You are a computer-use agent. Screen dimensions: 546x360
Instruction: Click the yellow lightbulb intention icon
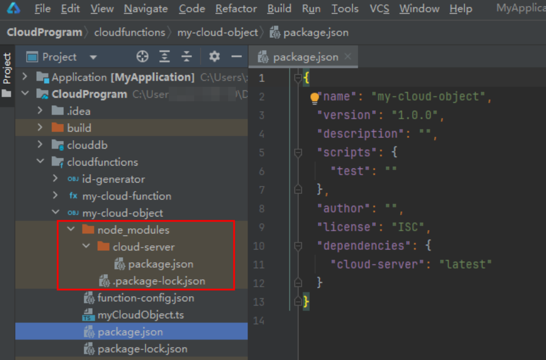pos(315,98)
